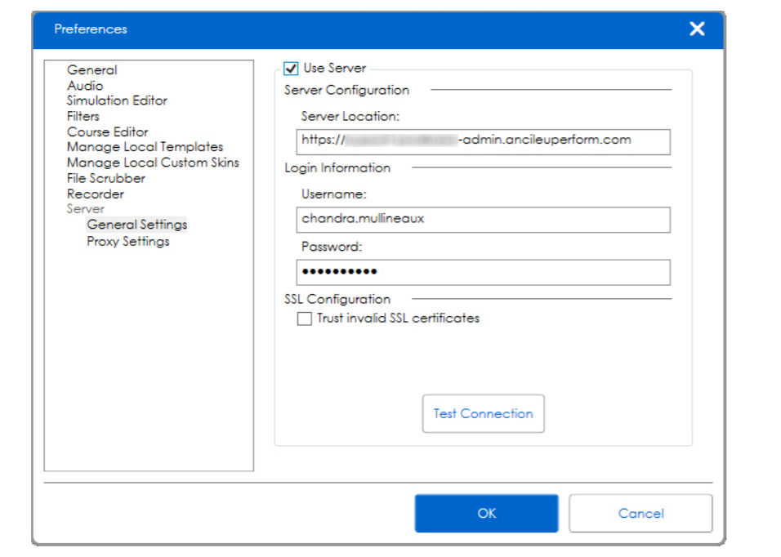Open File Scrubber preferences
This screenshot has height=557, width=781.
pos(106,178)
